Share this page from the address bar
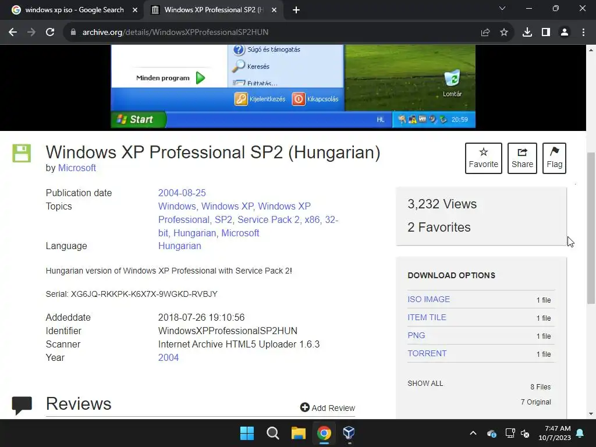The width and height of the screenshot is (596, 447). [x=485, y=33]
